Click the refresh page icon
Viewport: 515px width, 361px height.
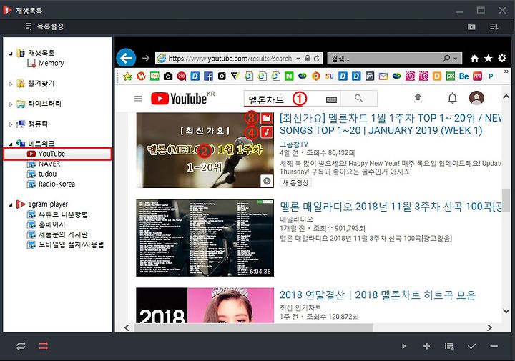(317, 58)
